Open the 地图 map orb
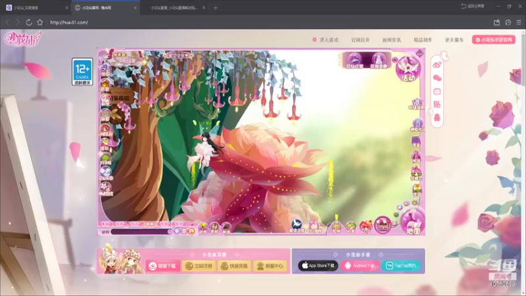 pyautogui.click(x=413, y=222)
